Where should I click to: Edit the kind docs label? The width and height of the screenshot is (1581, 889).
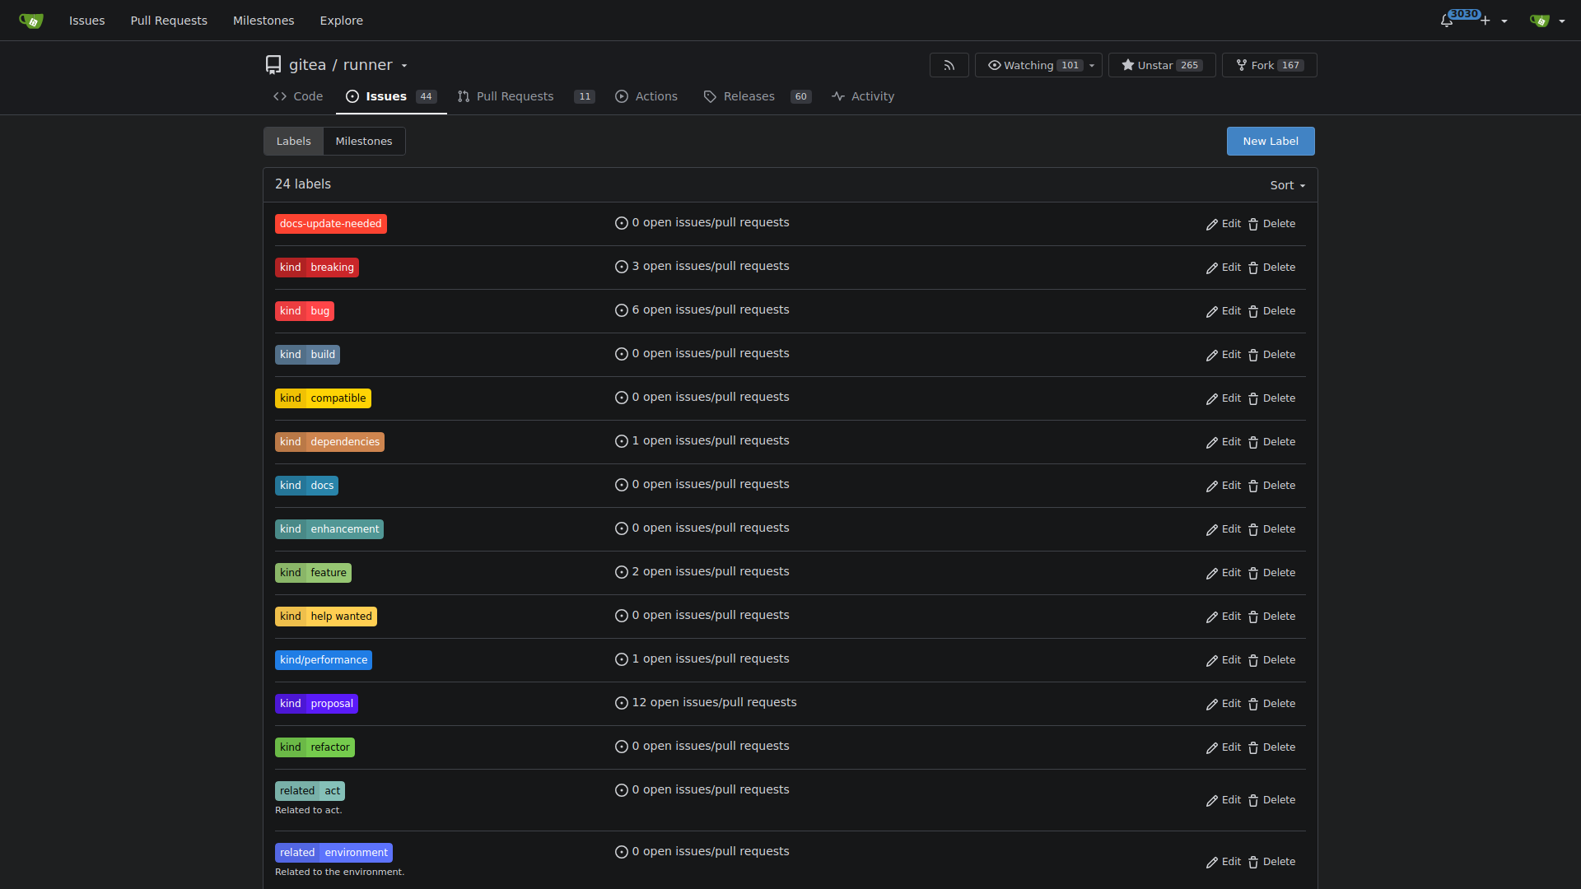[1224, 486]
